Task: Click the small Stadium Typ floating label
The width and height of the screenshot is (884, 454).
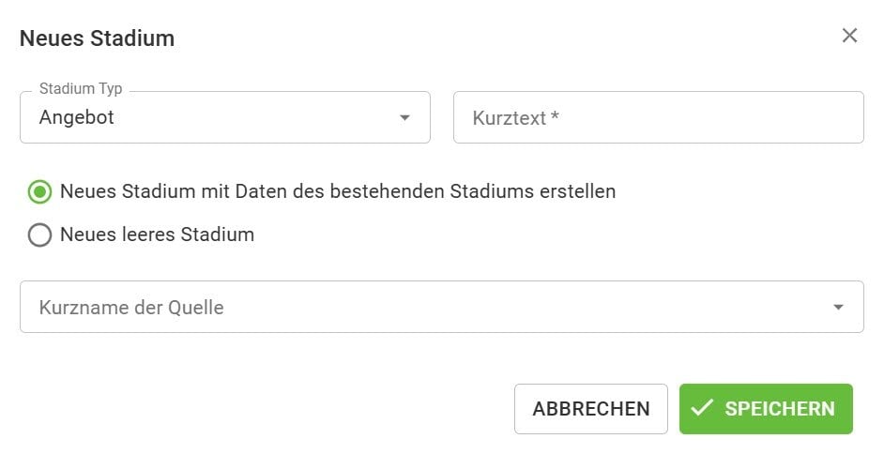Action: pos(81,89)
